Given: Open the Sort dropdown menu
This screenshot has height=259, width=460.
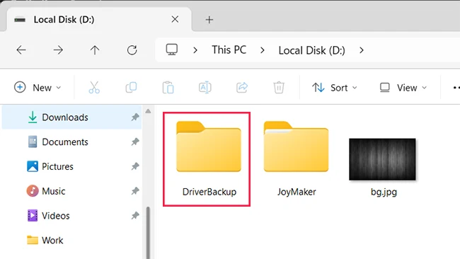Looking at the screenshot, I should pos(335,88).
